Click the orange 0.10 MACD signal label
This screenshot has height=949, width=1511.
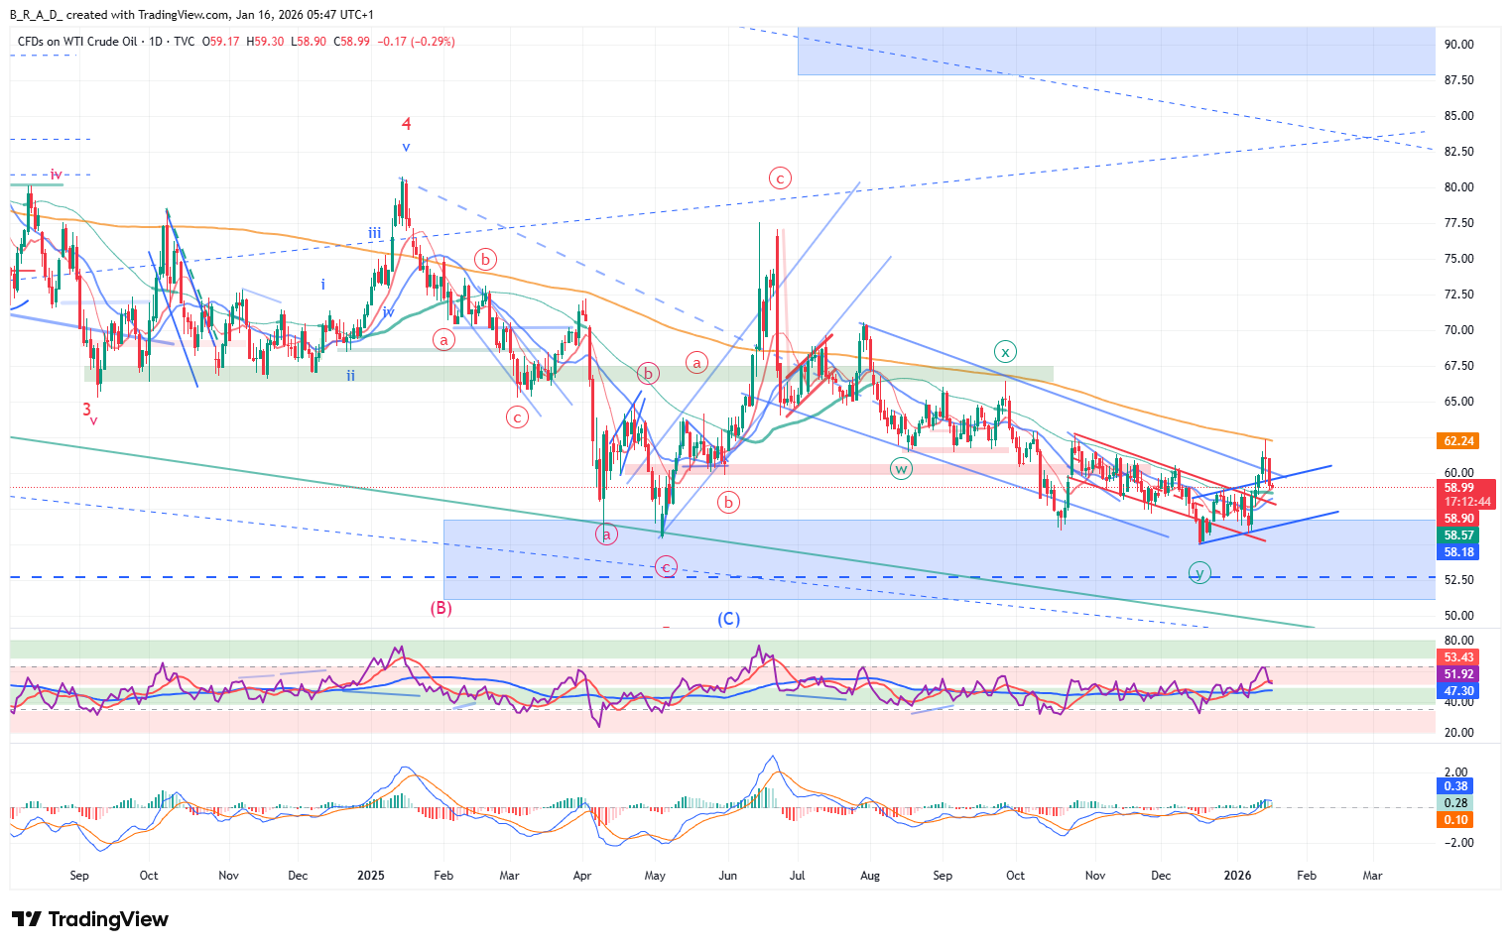[1455, 820]
